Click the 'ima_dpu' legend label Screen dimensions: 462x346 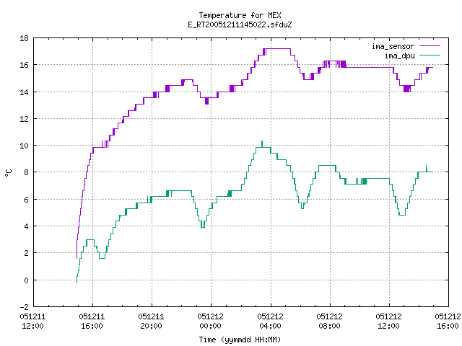[x=399, y=56]
